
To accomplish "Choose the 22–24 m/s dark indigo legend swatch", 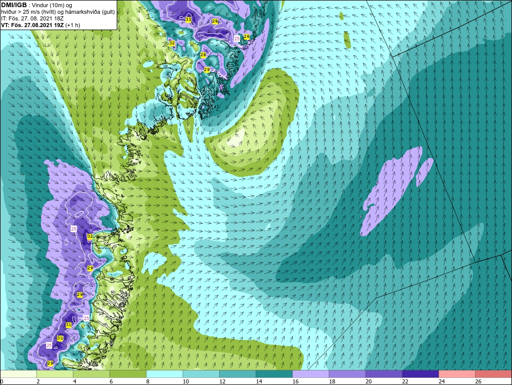I will pyautogui.click(x=420, y=374).
